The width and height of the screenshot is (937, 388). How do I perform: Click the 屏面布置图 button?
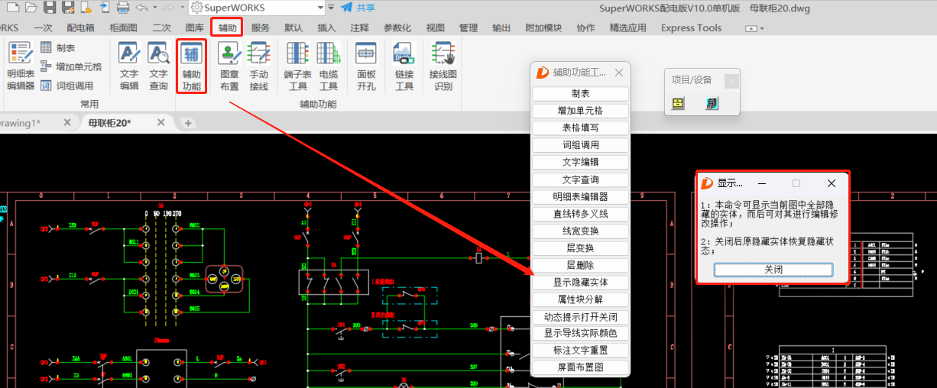(580, 367)
